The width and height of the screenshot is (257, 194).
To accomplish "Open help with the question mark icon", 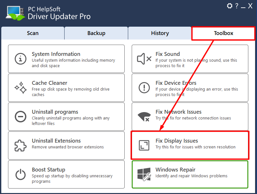I will pos(237,6).
